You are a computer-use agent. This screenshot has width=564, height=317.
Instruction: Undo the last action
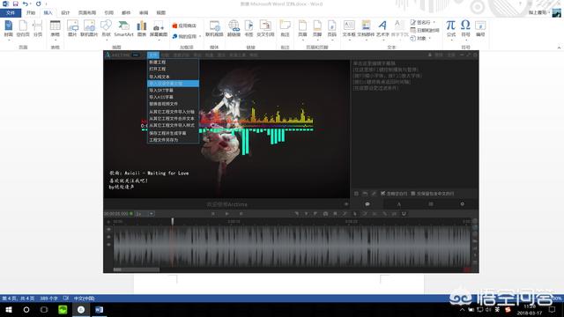tap(26, 4)
